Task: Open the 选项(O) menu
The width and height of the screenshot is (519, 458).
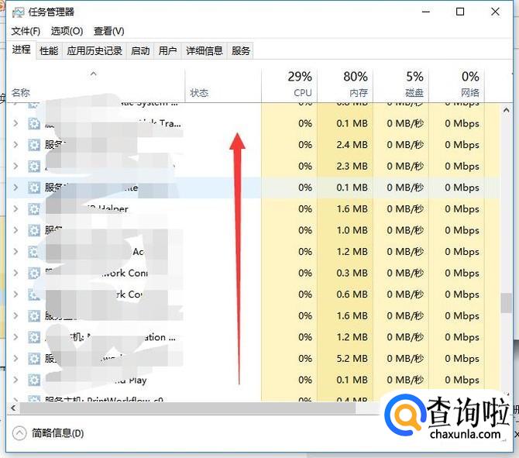Action: (67, 31)
